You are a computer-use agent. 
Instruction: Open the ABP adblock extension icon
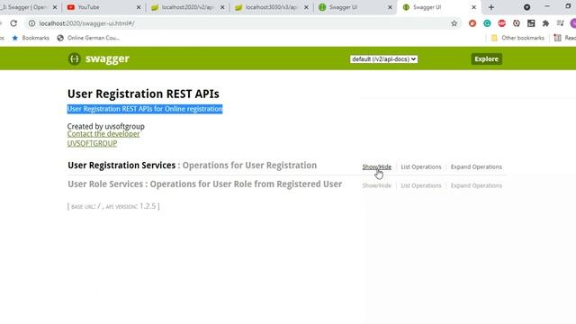[502, 23]
